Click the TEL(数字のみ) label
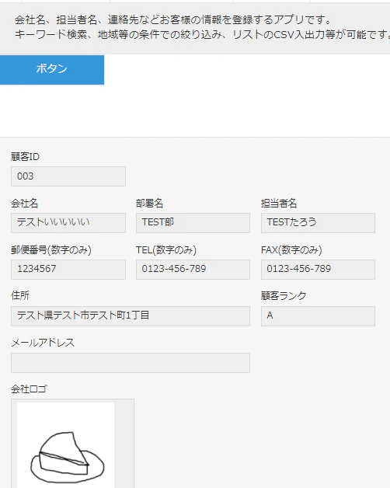Screen dimensions: 390x488 point(166,249)
